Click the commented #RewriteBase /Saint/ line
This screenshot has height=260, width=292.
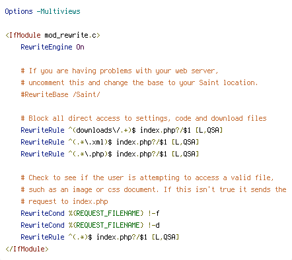point(60,94)
